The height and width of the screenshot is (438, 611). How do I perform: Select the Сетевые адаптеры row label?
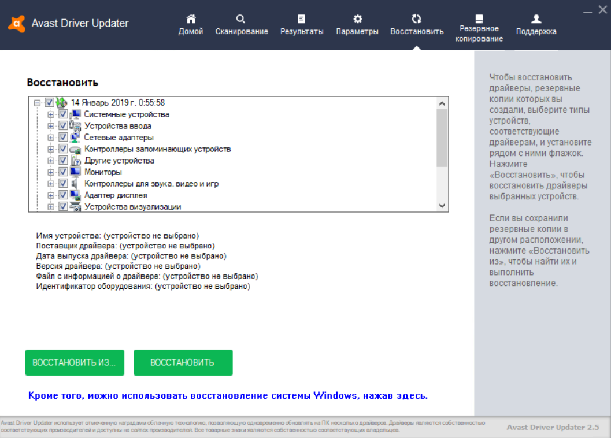tap(119, 138)
